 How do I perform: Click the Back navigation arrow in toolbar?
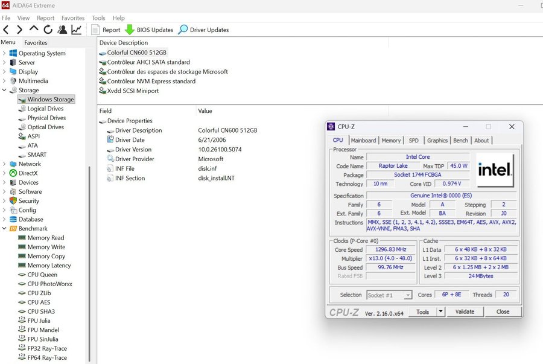6,30
